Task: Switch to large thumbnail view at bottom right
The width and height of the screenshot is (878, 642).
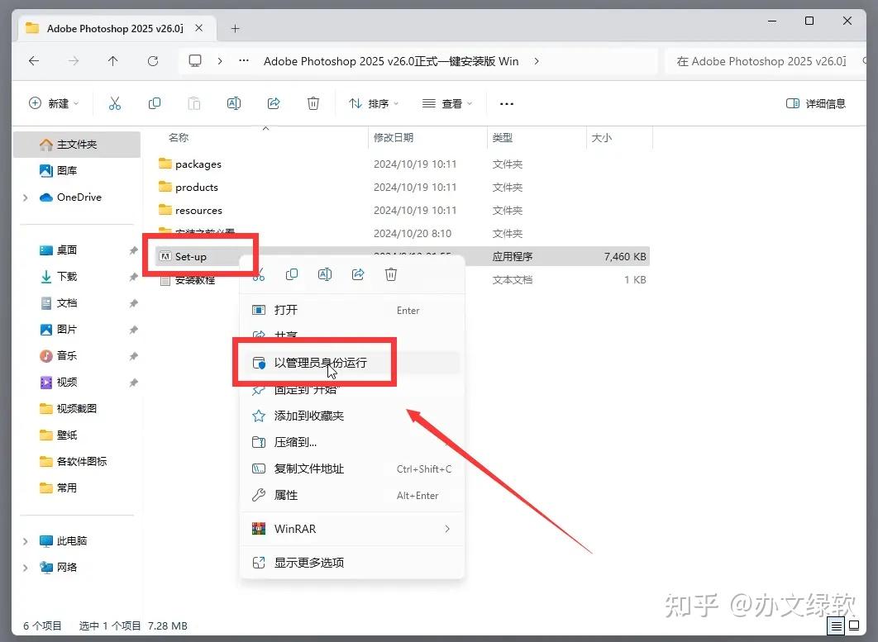Action: [854, 626]
